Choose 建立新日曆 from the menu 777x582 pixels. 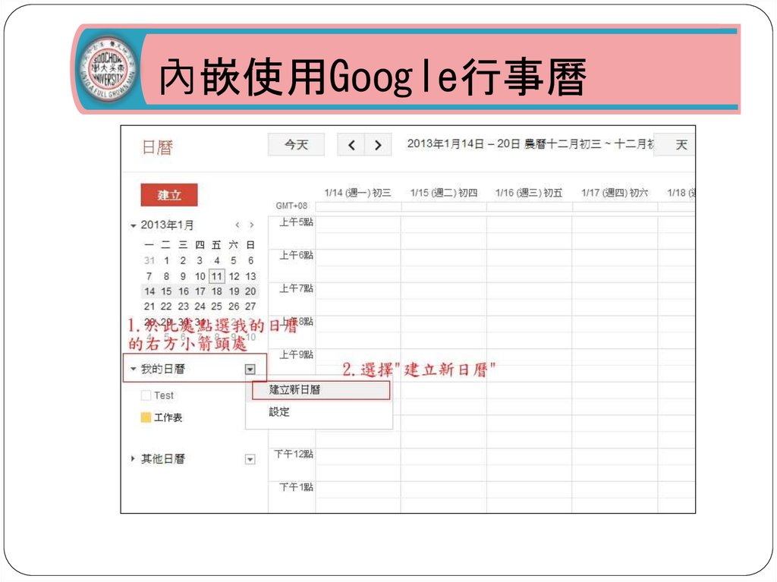pos(321,390)
